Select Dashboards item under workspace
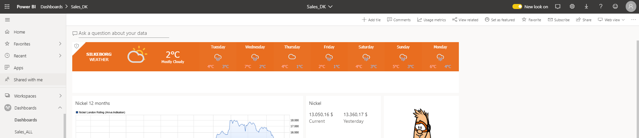Viewport: 639px width, 138px height. tap(26, 120)
